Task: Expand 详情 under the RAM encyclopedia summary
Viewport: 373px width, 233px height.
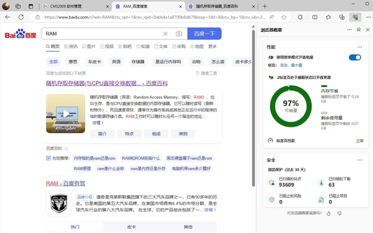Action: pos(98,123)
